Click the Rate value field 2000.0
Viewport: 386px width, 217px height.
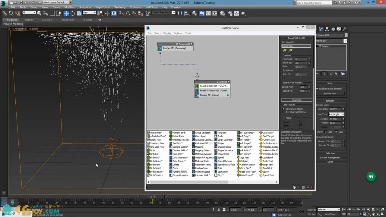(301, 67)
